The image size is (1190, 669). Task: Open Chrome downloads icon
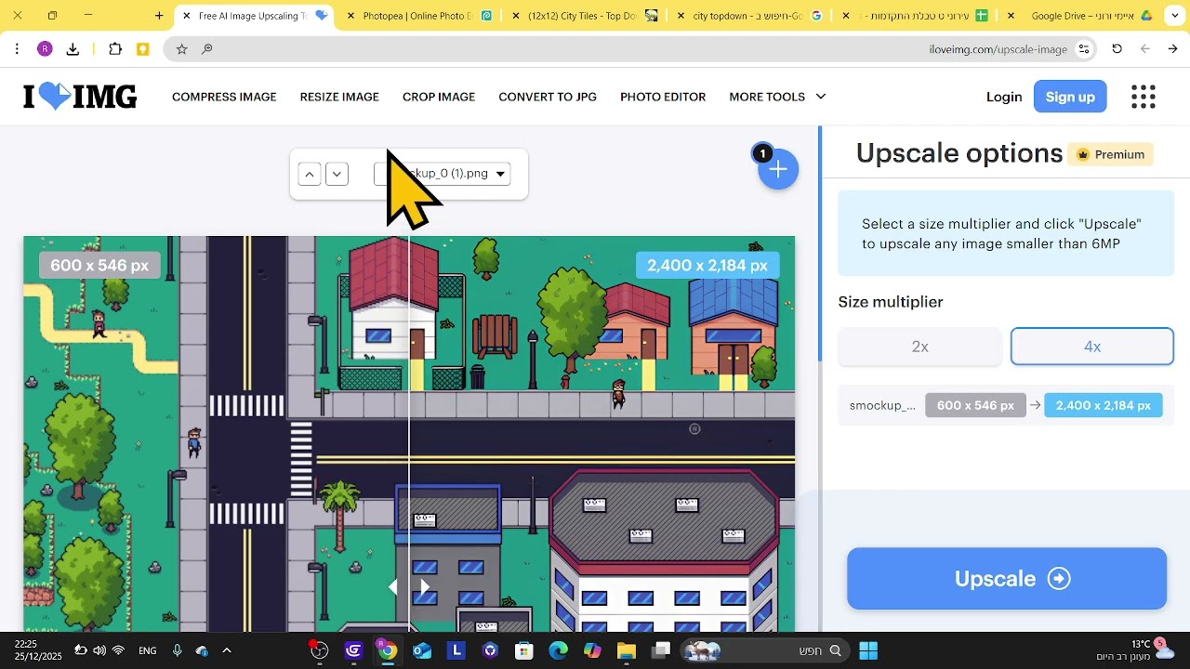tap(73, 49)
